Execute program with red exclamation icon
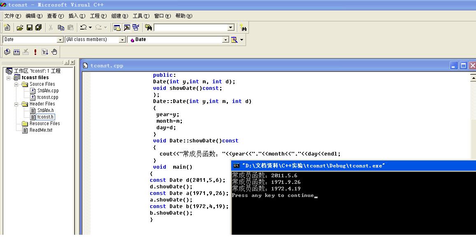The width and height of the screenshot is (476, 245). (35, 52)
